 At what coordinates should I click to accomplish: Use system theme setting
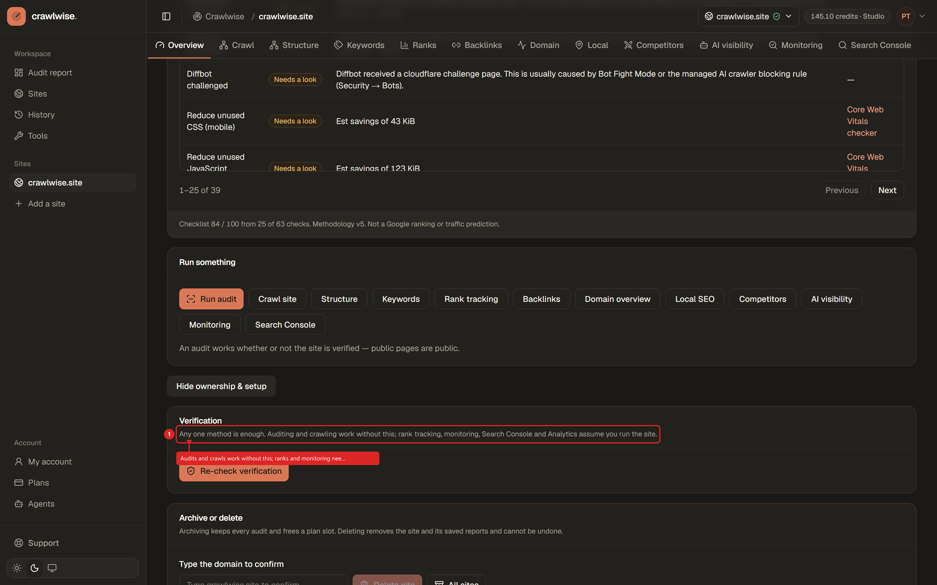point(52,568)
